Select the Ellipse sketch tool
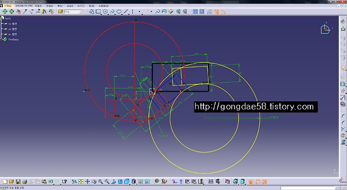347x190 pixels. tap(119, 12)
